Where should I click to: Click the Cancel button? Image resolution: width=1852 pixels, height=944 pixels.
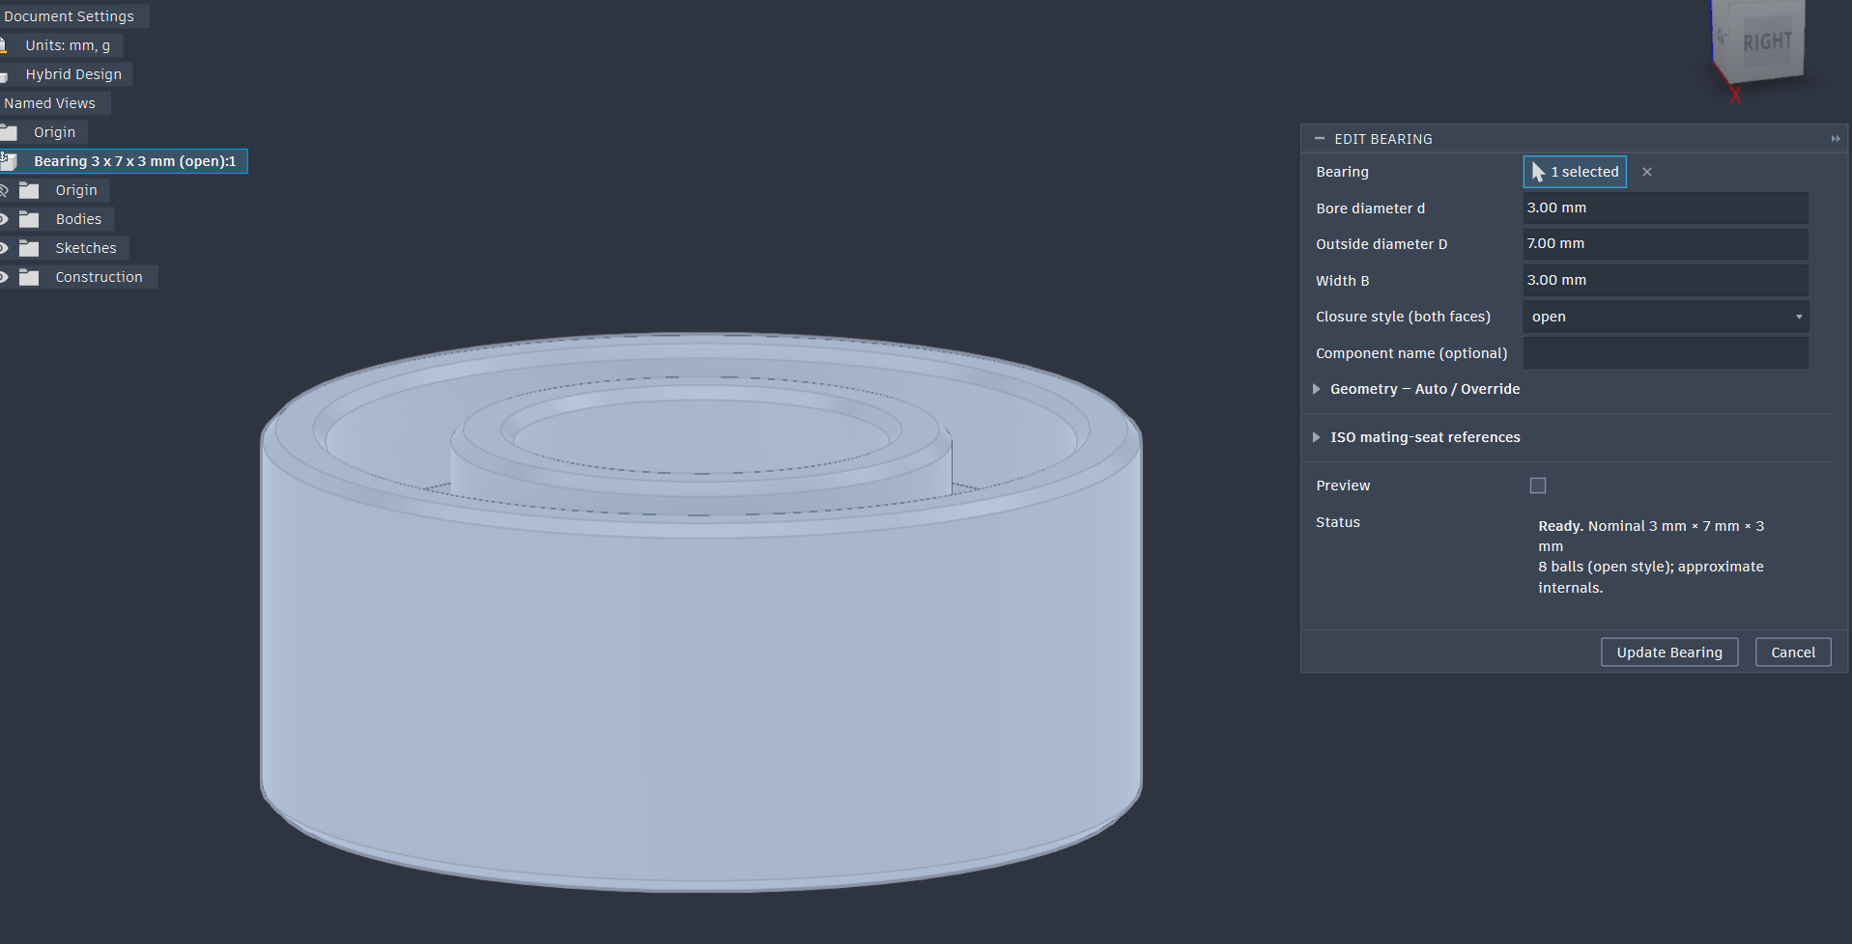(x=1793, y=652)
